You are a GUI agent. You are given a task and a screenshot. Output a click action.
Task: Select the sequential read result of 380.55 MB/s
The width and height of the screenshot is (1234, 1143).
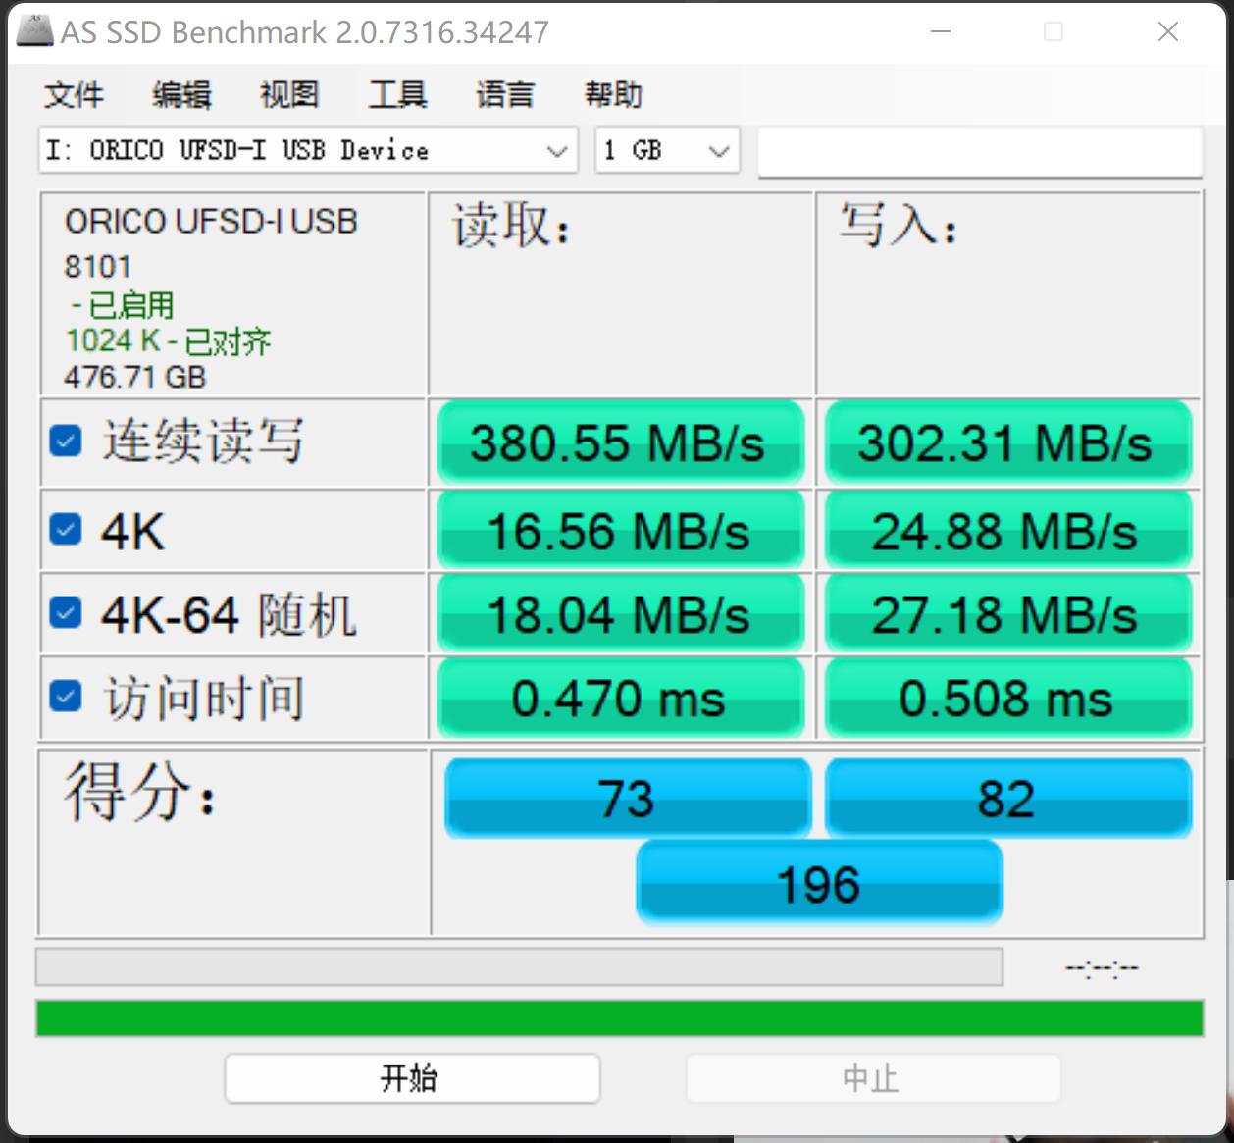[x=620, y=443]
